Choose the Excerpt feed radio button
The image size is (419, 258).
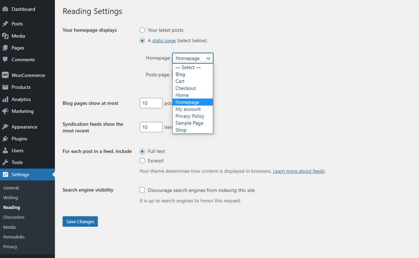tap(142, 160)
